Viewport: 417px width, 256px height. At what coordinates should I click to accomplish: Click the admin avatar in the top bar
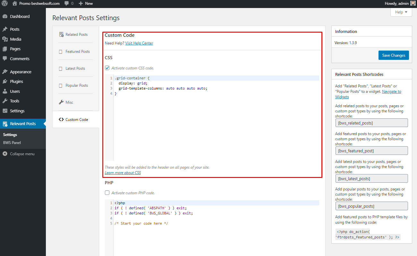413,4
